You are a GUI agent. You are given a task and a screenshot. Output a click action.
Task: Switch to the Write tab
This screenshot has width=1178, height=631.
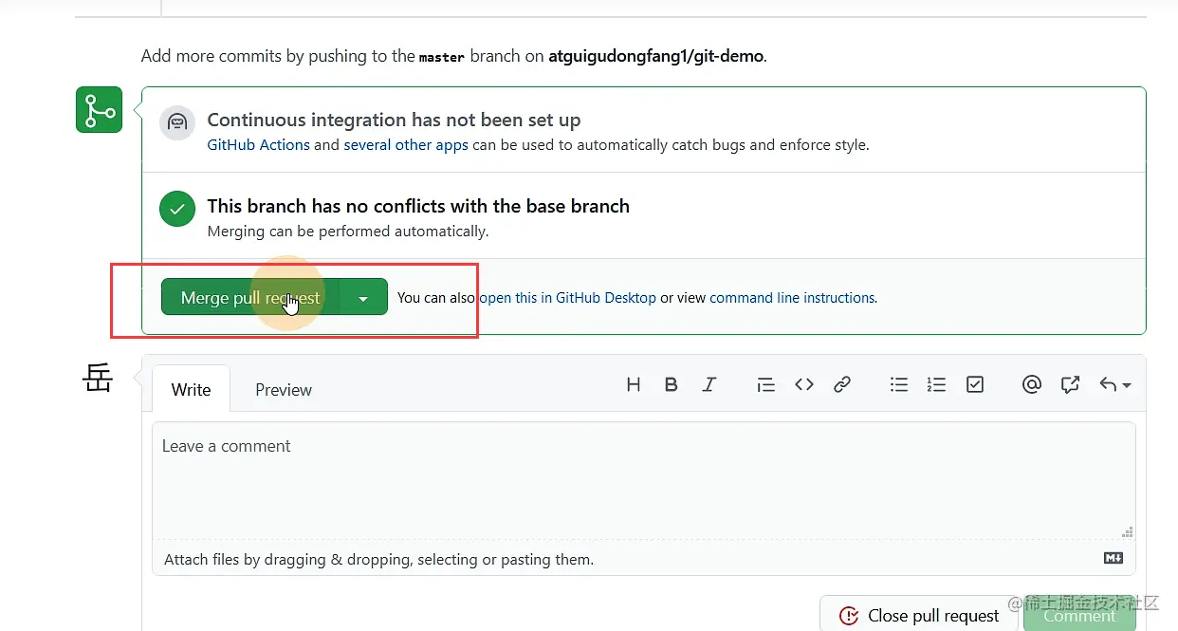click(191, 389)
